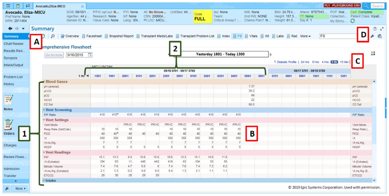Select the 1 Hr interval toggle
Viewport: 389px width, 196px height.
pyautogui.click(x=335, y=62)
